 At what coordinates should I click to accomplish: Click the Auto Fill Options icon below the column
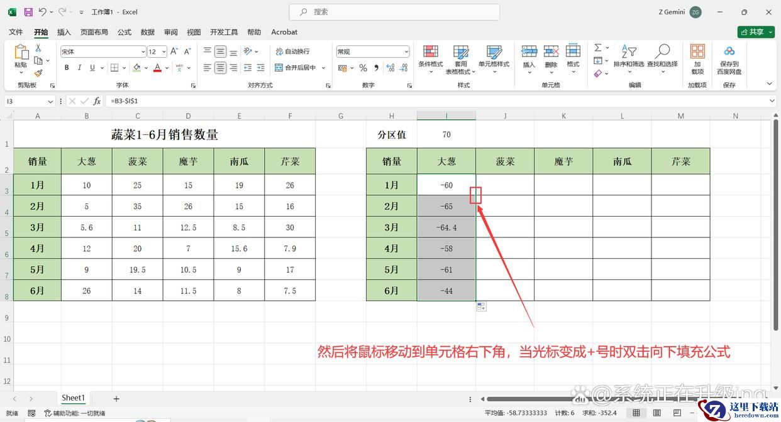[x=481, y=306]
